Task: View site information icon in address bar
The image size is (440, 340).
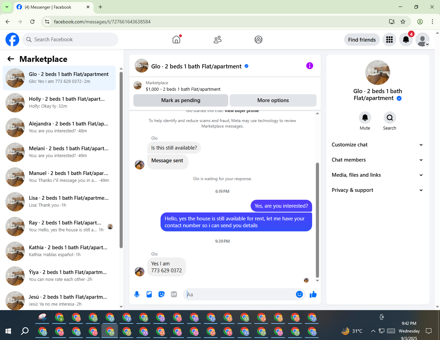Action: 47,22
